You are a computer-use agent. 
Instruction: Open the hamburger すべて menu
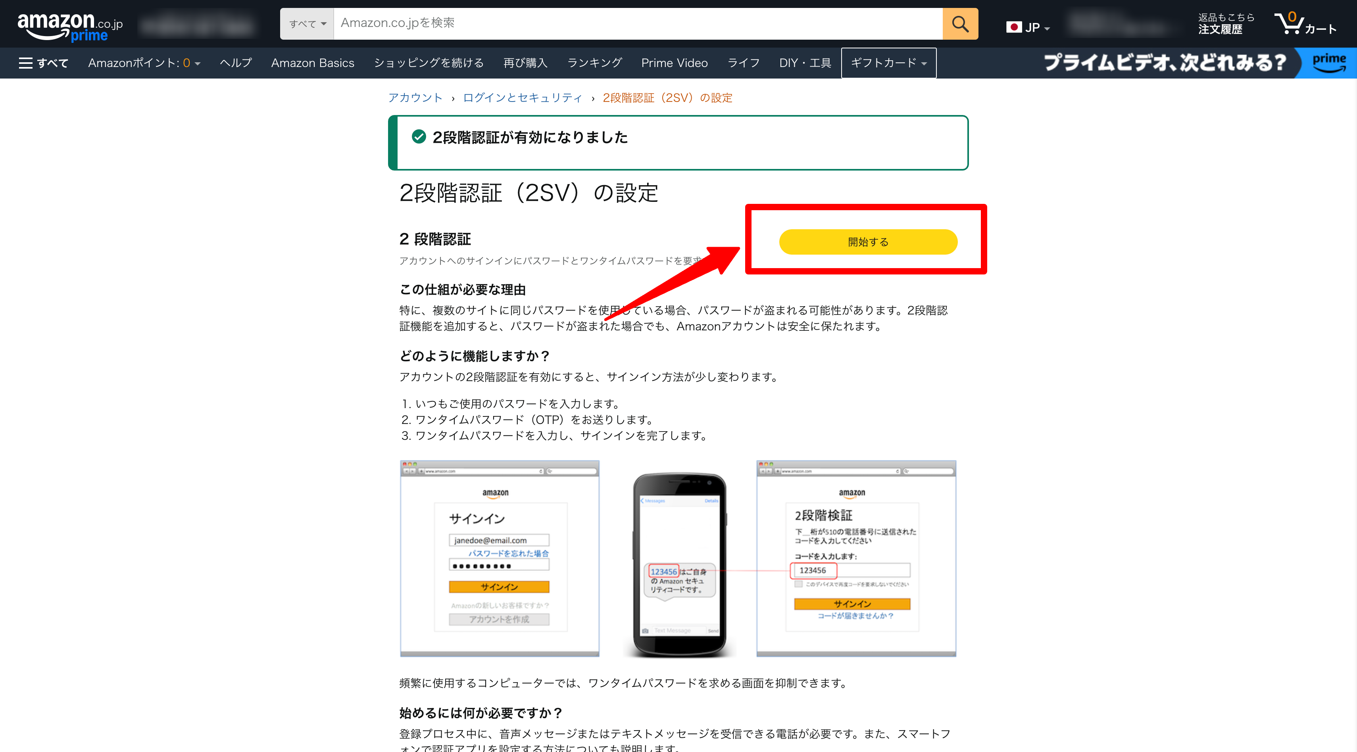(43, 63)
